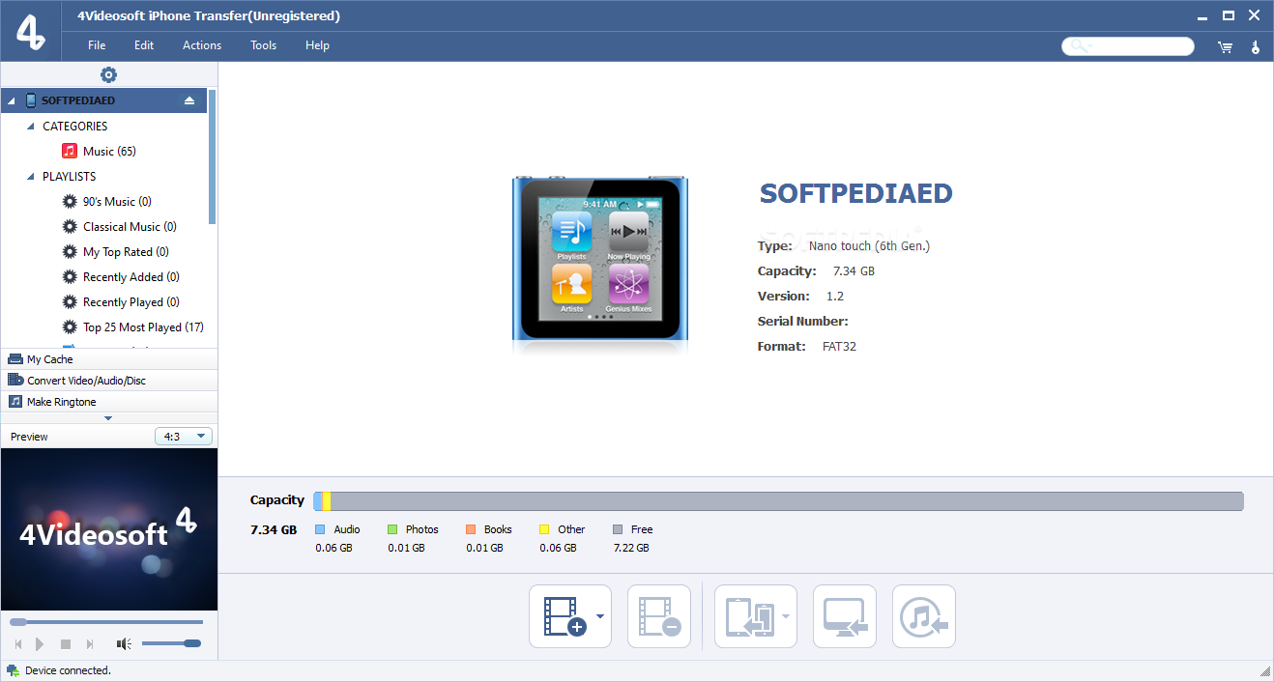The width and height of the screenshot is (1274, 682).
Task: Click the search input field
Action: [1128, 46]
